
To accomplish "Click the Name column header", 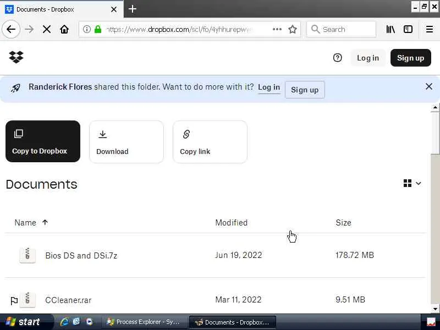I will pos(25,223).
